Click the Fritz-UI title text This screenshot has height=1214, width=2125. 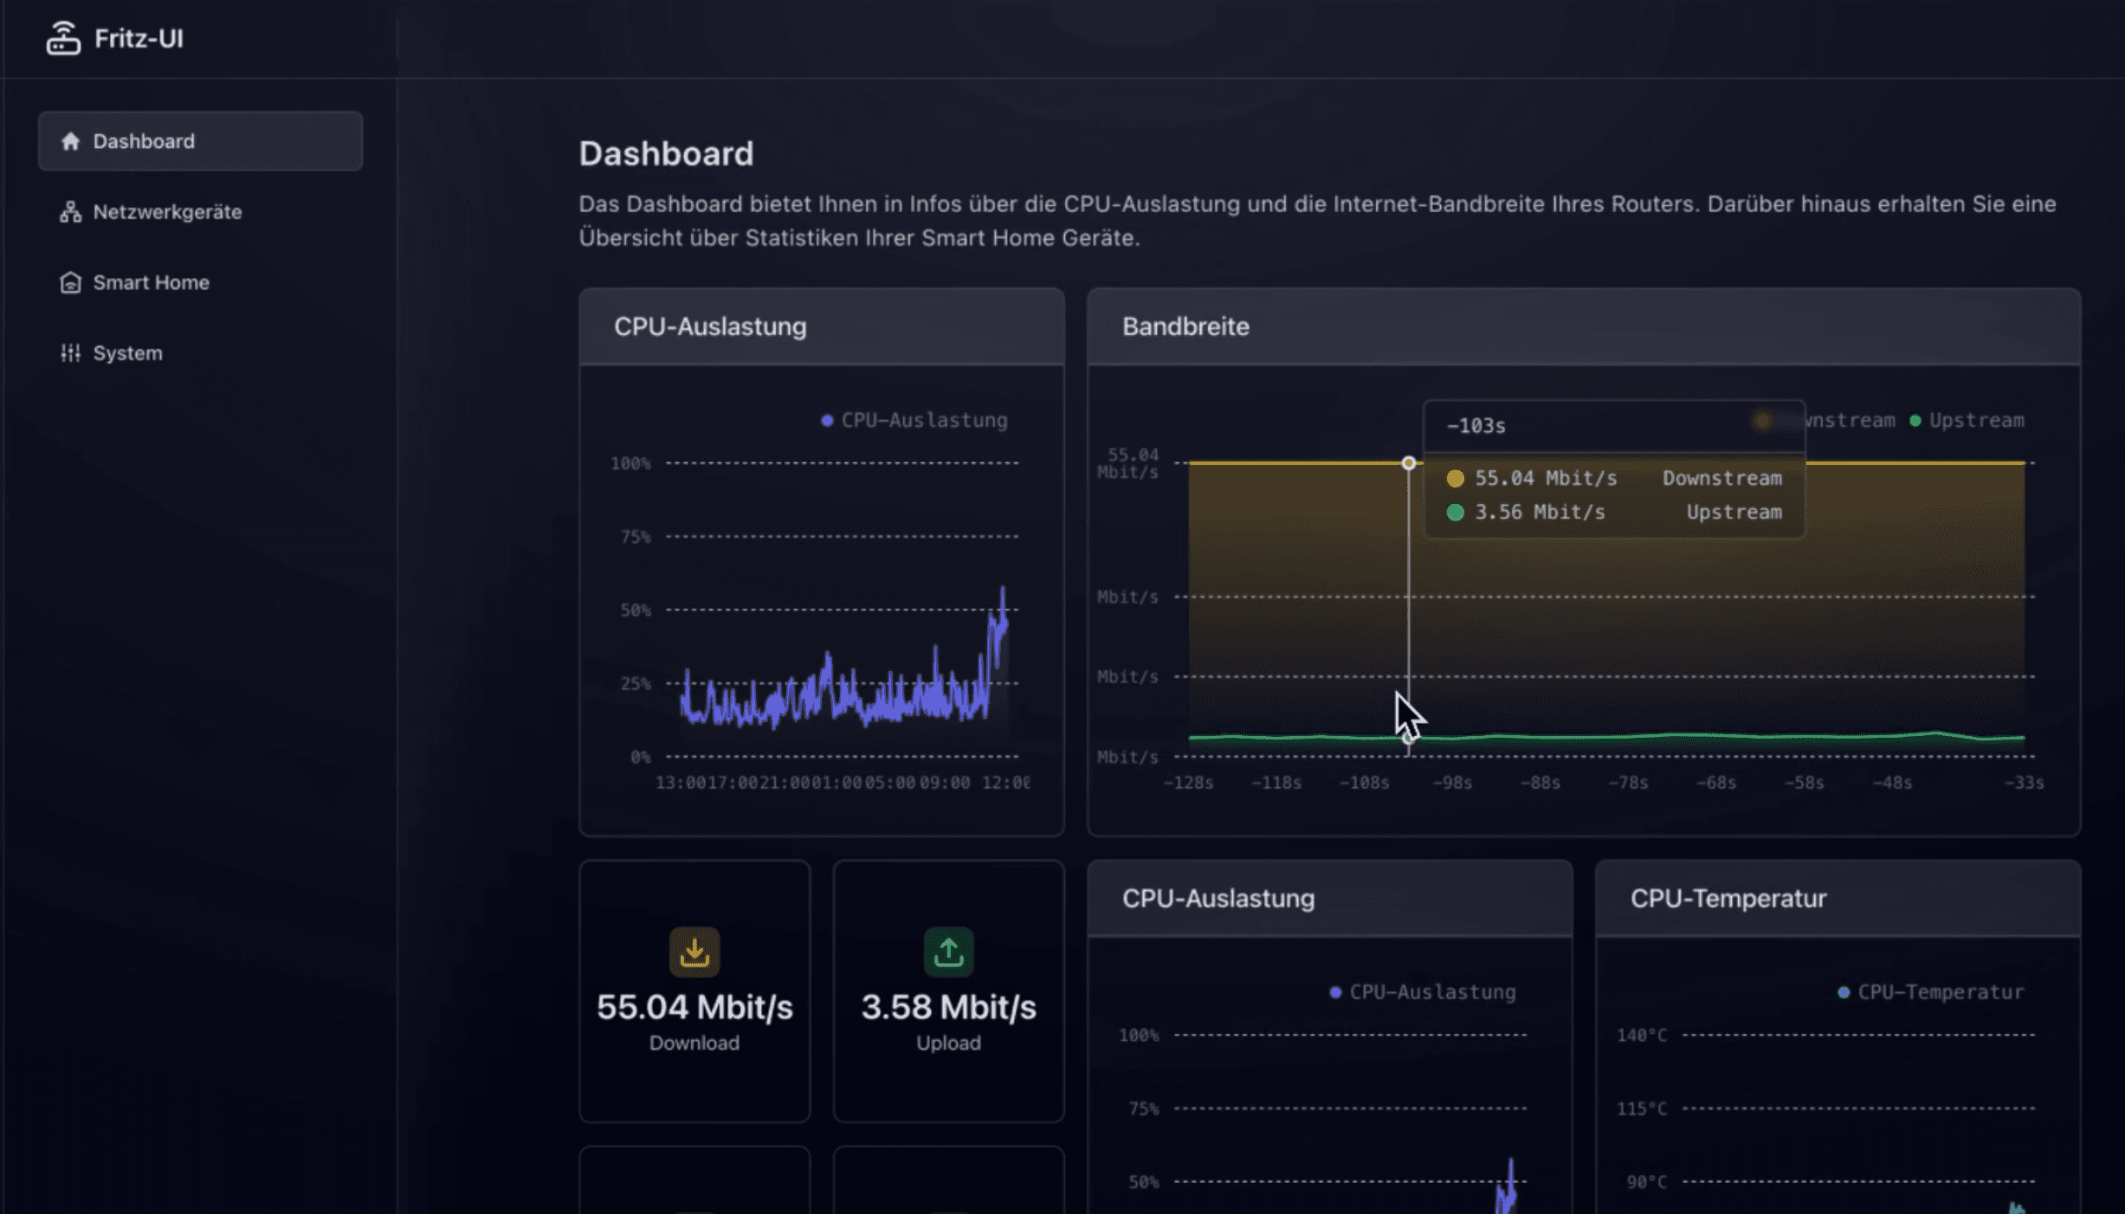click(x=139, y=39)
